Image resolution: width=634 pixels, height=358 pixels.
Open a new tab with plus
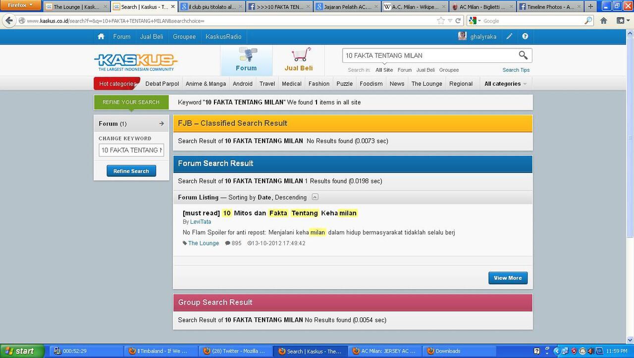pos(590,6)
